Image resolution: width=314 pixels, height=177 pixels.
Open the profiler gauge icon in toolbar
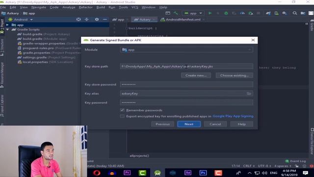click(x=242, y=13)
